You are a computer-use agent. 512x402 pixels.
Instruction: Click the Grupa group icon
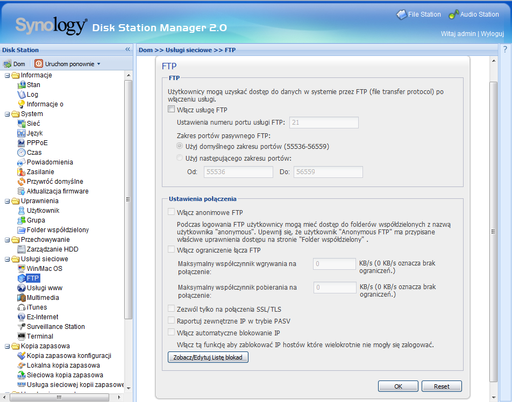tap(22, 220)
